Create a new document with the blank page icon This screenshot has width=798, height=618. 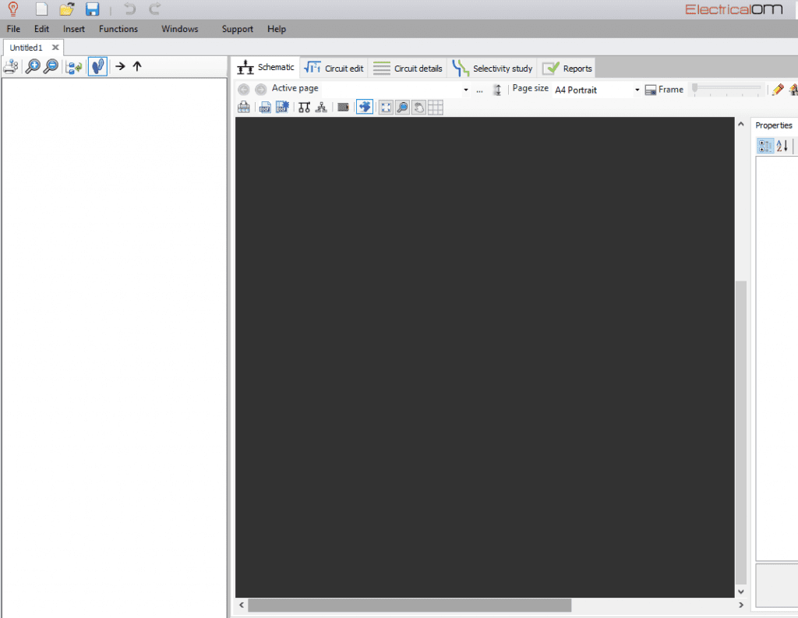pyautogui.click(x=42, y=9)
